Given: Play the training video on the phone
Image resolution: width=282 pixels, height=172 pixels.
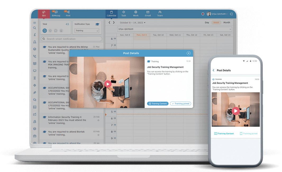Looking at the screenshot, I should click(x=236, y=111).
